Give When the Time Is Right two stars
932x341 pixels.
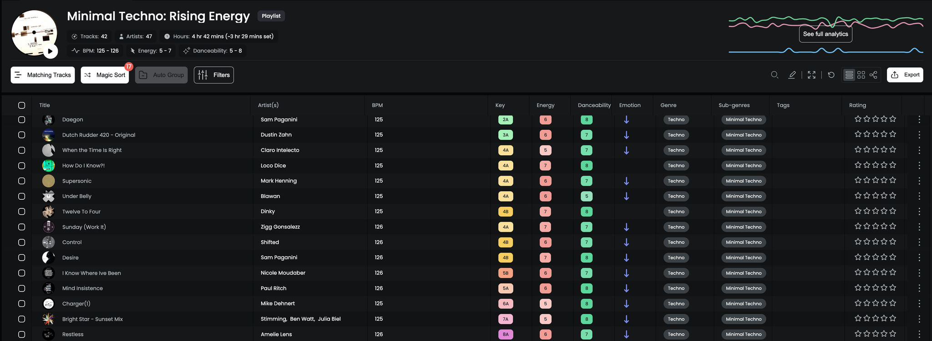[867, 149]
